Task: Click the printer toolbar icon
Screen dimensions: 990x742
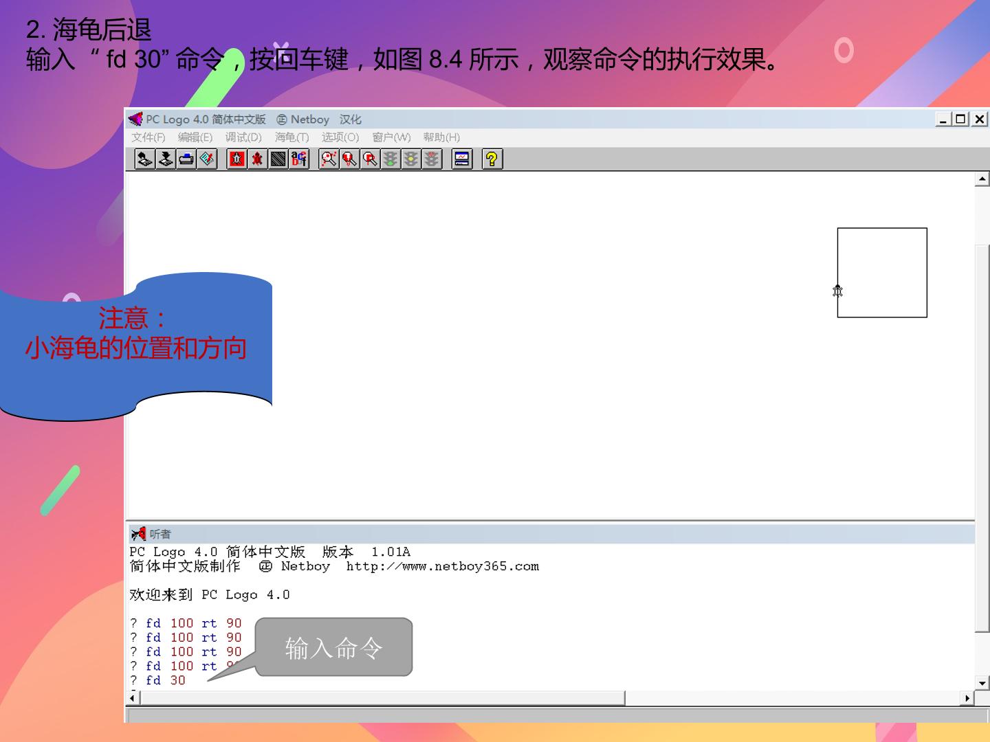Action: (186, 159)
